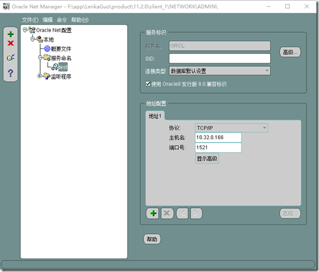Click the 服务名 field showing ORCL
This screenshot has width=319, height=272.
pos(219,46)
